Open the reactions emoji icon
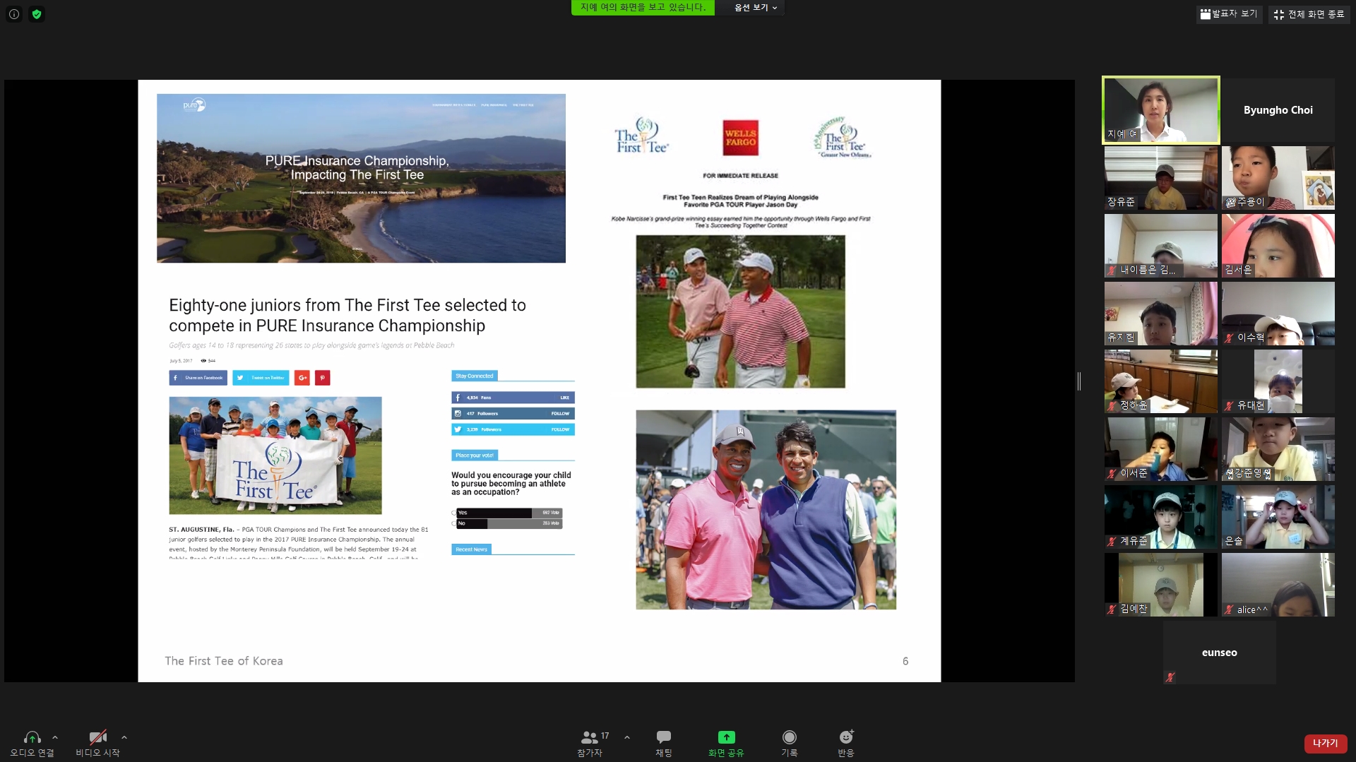This screenshot has height=762, width=1356. coord(845,738)
